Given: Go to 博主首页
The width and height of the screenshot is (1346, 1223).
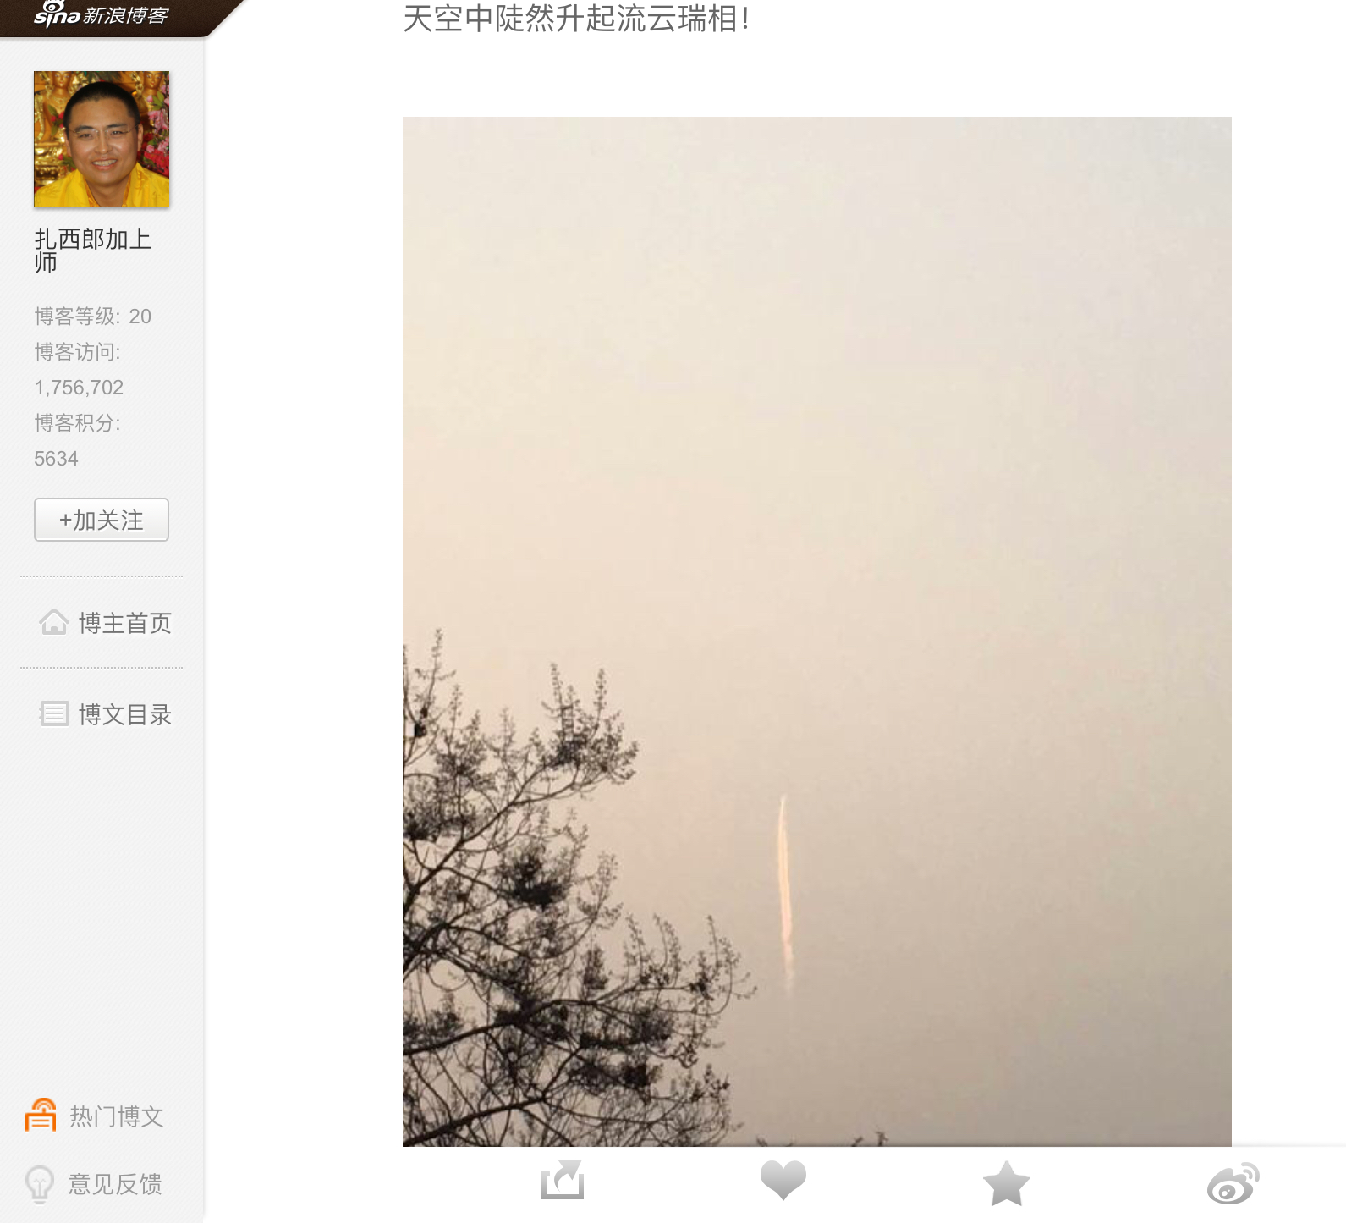Looking at the screenshot, I should (125, 623).
